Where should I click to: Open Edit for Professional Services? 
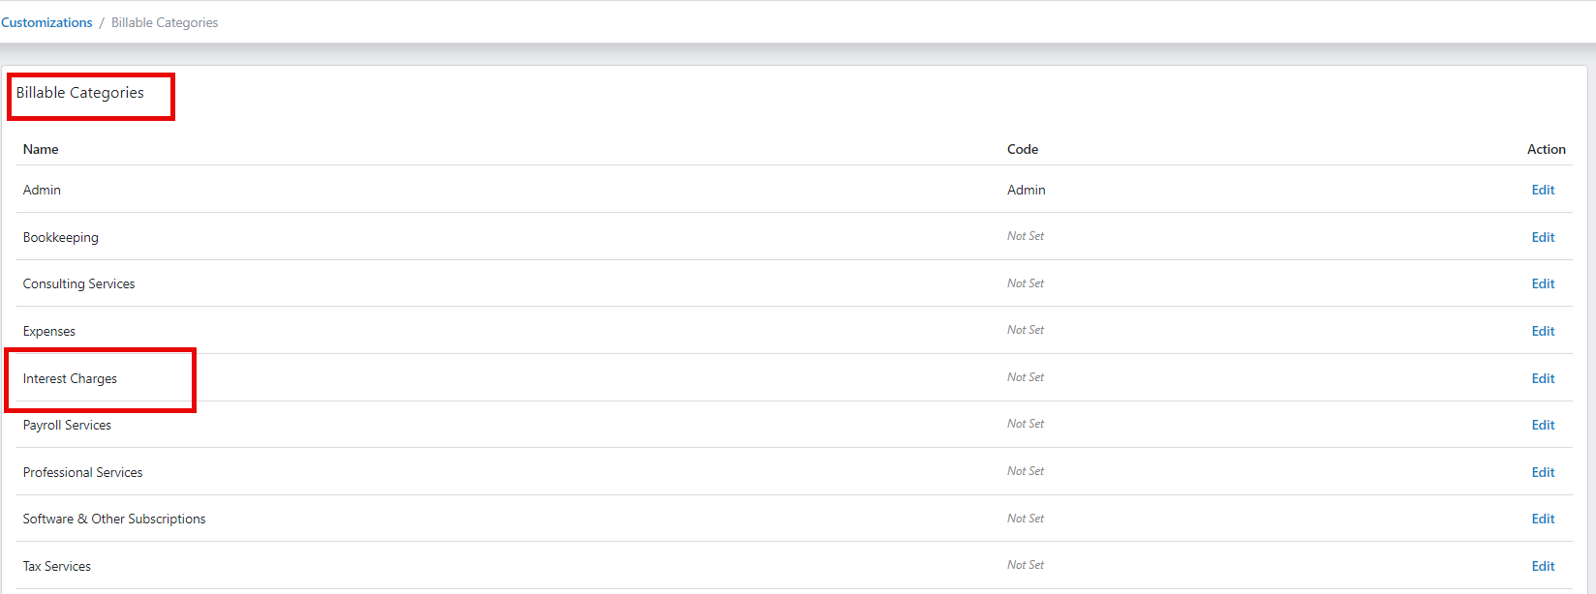(x=1543, y=472)
